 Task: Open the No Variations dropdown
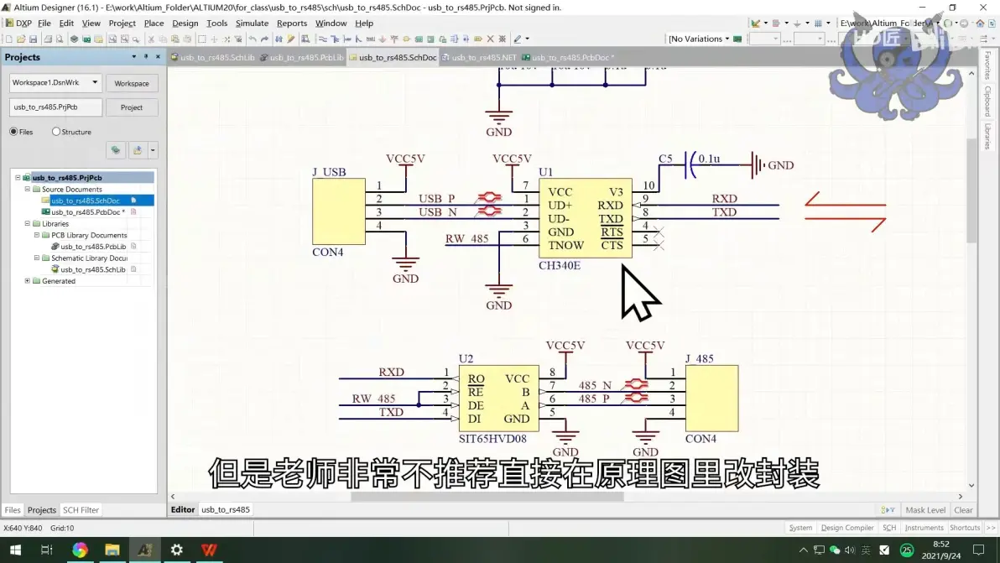pos(727,39)
